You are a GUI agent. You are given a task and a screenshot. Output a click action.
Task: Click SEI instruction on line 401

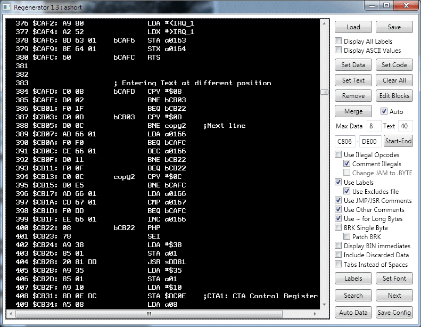(154, 236)
